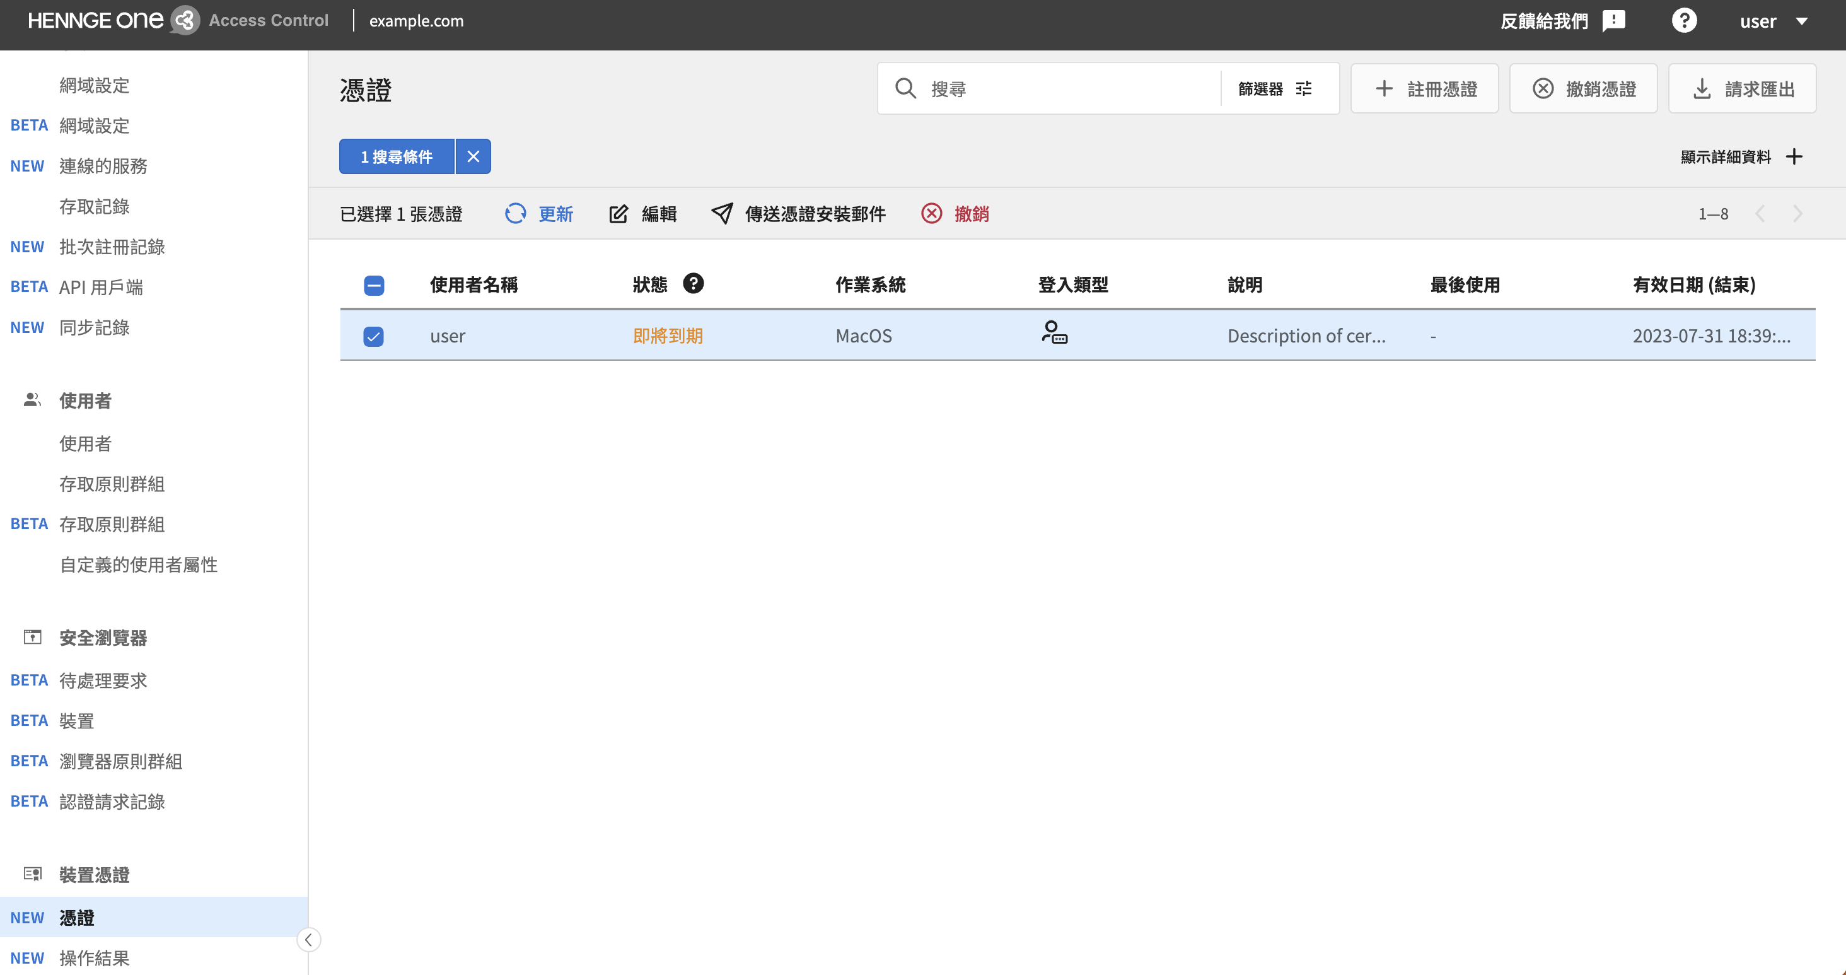Collapse the sidebar with chevron button
This screenshot has height=975, width=1846.
308,940
